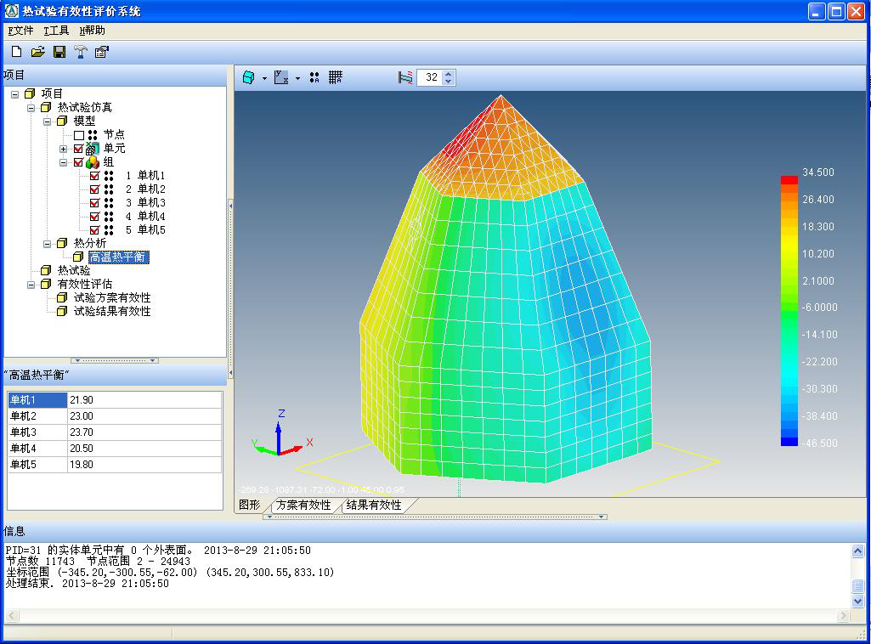The image size is (871, 644).
Task: Click the 3D cube view icon
Action: click(x=249, y=77)
